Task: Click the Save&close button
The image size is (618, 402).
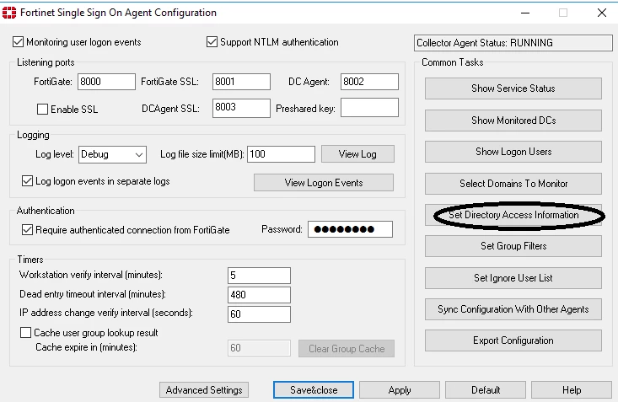Action: tap(314, 390)
